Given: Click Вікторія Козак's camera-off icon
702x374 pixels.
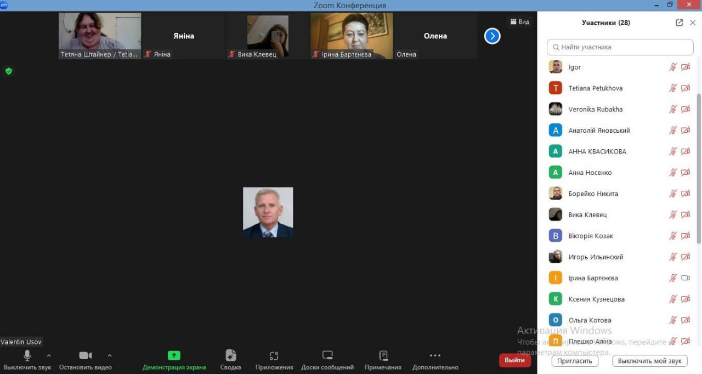Looking at the screenshot, I should [x=686, y=236].
